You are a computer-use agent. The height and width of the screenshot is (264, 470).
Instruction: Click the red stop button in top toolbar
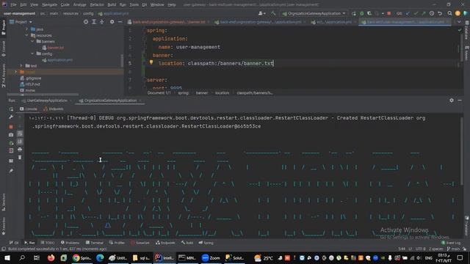point(388,13)
